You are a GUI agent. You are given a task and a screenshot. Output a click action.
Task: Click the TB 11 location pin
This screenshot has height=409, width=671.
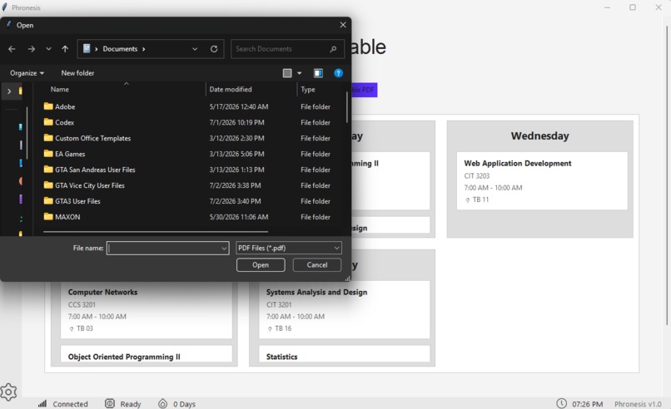pos(467,200)
